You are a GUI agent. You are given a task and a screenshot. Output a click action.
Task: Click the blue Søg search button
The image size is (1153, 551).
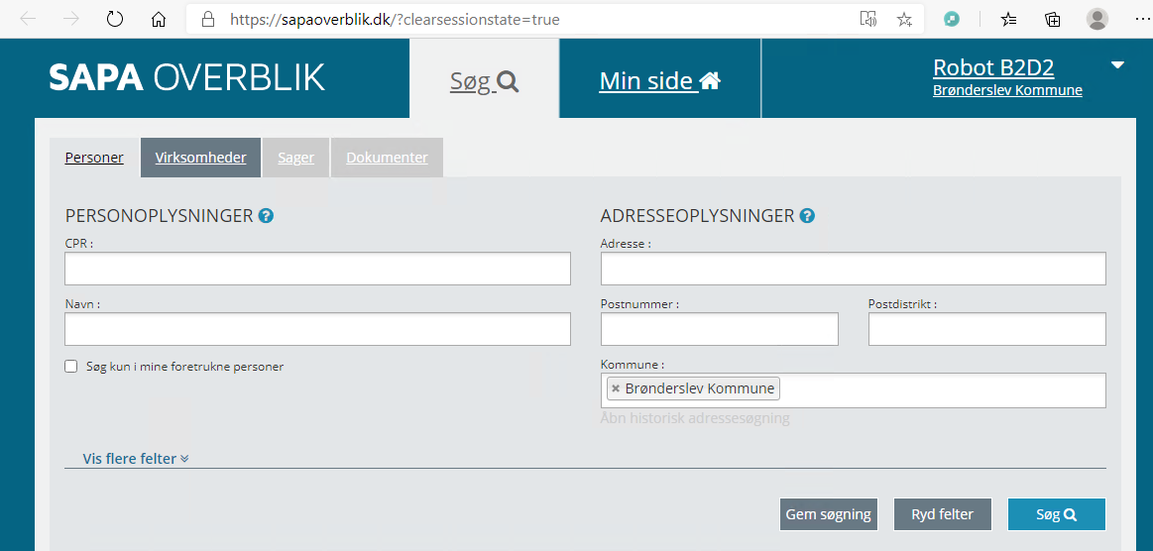1057,514
